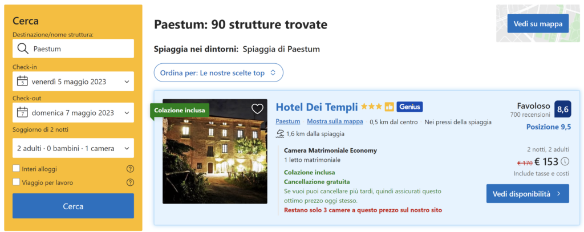The height and width of the screenshot is (232, 584).
Task: Open Vedi su mappa
Action: tap(538, 23)
